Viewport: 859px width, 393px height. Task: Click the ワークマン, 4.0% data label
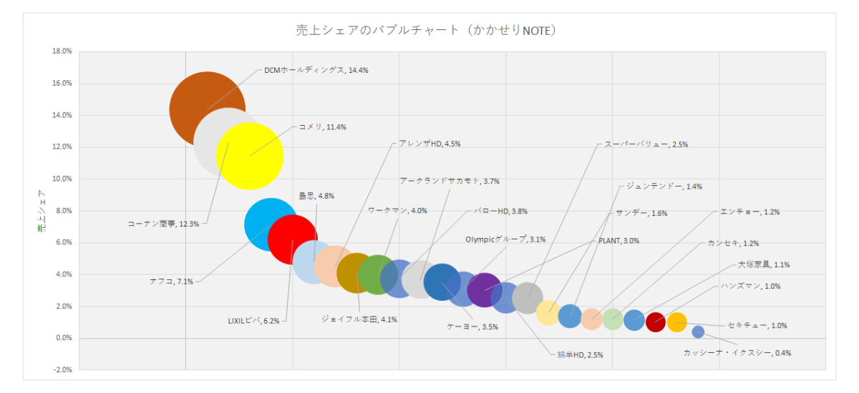pyautogui.click(x=397, y=211)
